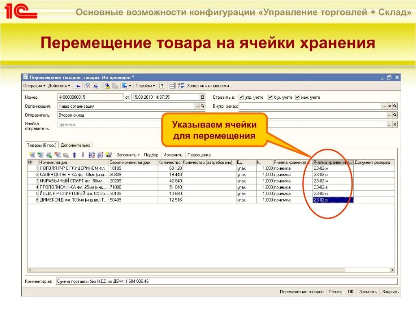Sort rows ascending A-Z
The height and width of the screenshot is (312, 416).
pos(92,155)
